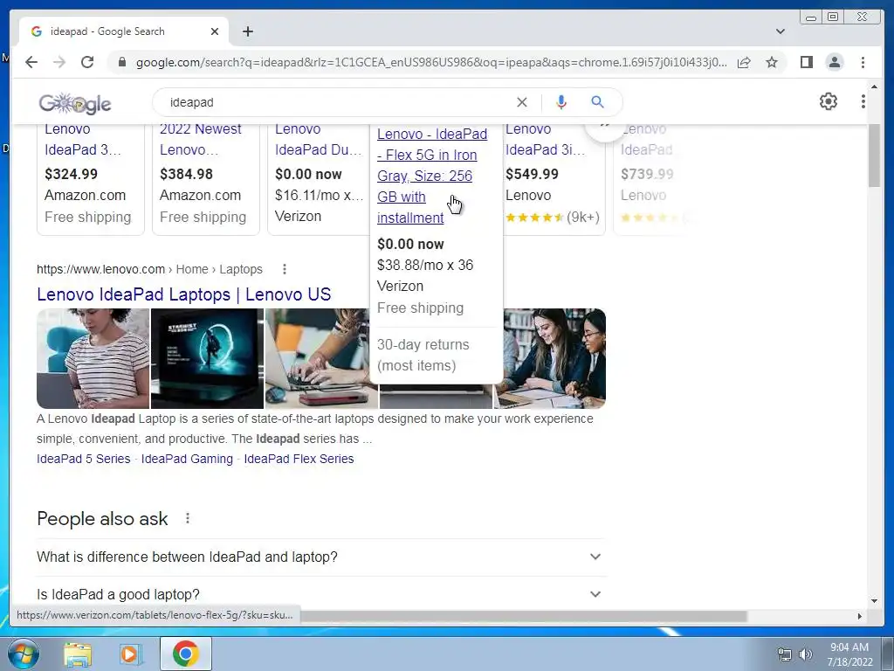Open the Lenovo IdeaPad Laptops | Lenovo US result
894x671 pixels.
[183, 294]
